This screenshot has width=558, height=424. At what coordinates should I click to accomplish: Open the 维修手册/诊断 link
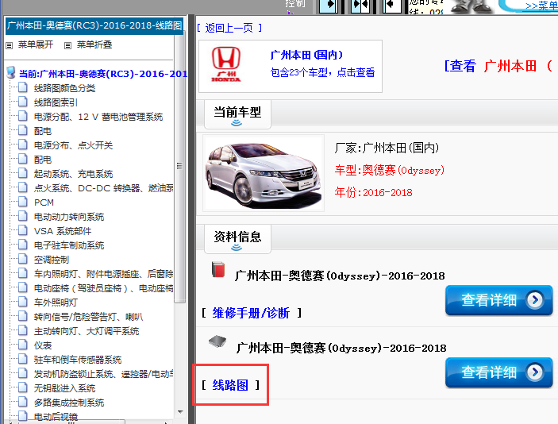pos(251,313)
